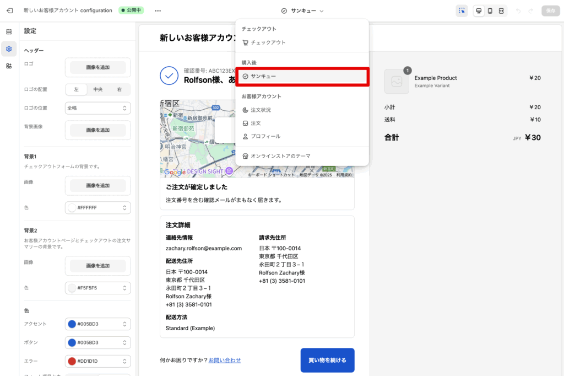Click the エラー color swatch

click(72, 361)
